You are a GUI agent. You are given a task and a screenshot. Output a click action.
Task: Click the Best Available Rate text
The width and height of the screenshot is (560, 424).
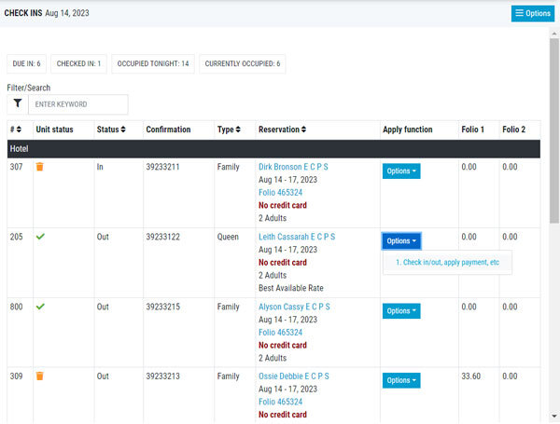(291, 288)
